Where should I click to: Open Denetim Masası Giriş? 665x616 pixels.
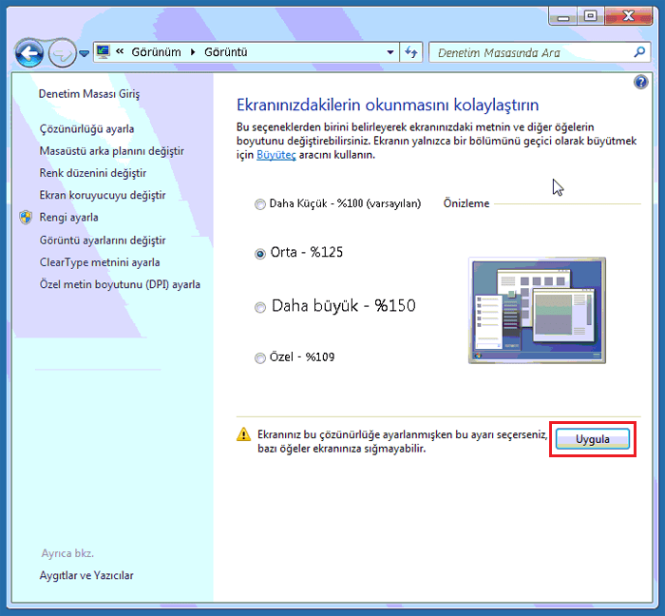89,94
